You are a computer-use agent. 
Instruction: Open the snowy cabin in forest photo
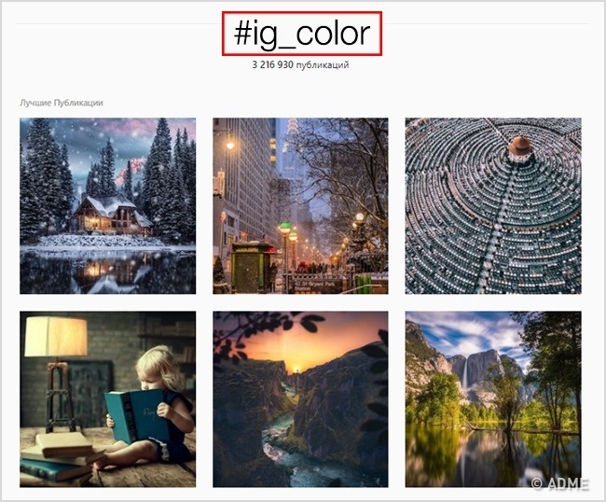[x=108, y=206]
